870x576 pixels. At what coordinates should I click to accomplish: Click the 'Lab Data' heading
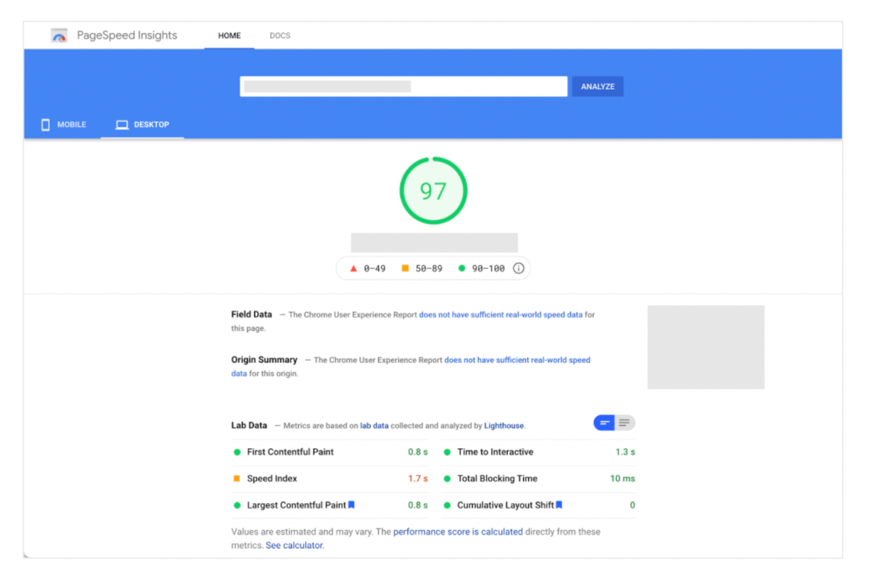pos(249,425)
